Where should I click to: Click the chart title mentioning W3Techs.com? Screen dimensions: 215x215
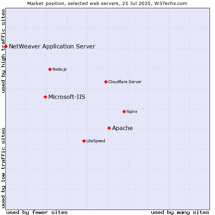click(x=107, y=4)
